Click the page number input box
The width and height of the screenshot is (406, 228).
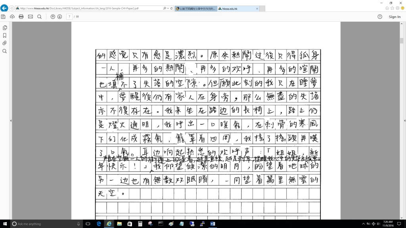(69, 17)
